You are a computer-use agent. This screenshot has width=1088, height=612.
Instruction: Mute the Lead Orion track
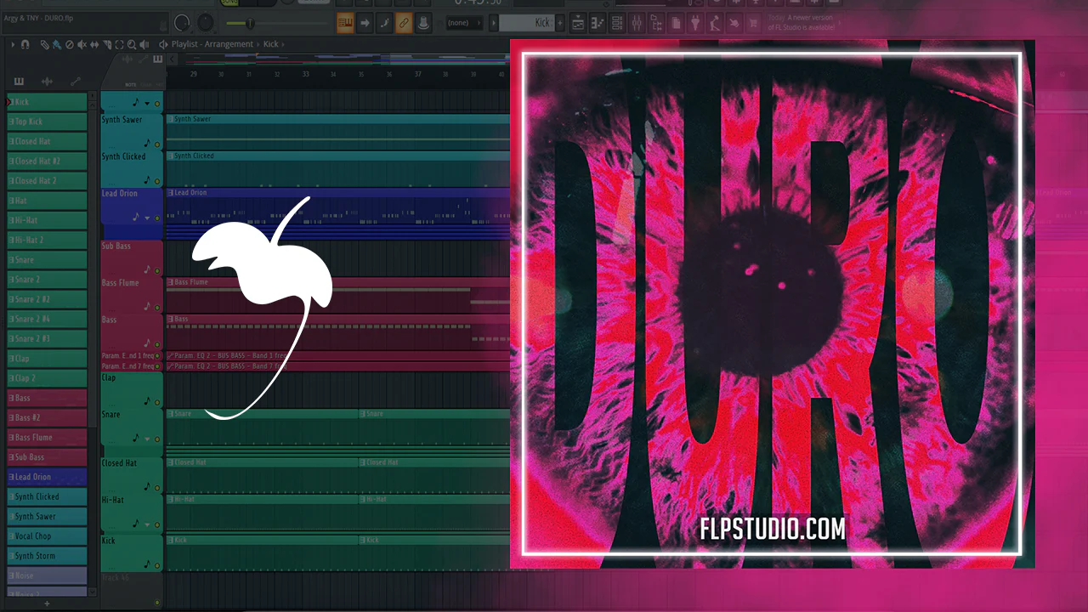157,218
